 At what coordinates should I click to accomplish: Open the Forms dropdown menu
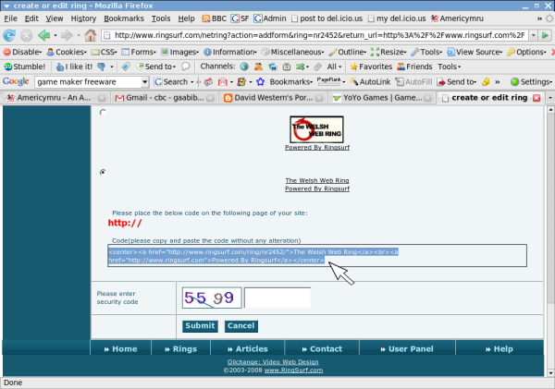pos(139,52)
